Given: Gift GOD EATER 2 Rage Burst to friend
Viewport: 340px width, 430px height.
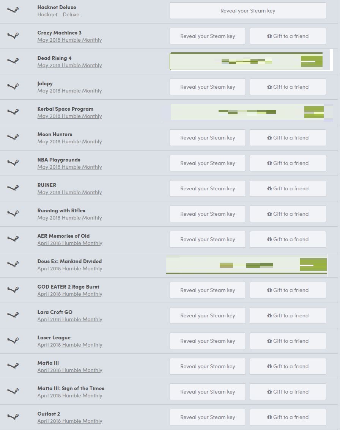Looking at the screenshot, I should click(288, 290).
